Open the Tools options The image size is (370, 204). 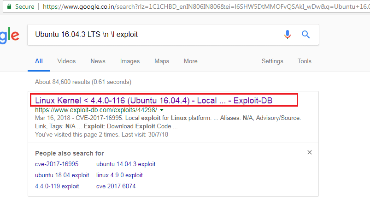(304, 61)
